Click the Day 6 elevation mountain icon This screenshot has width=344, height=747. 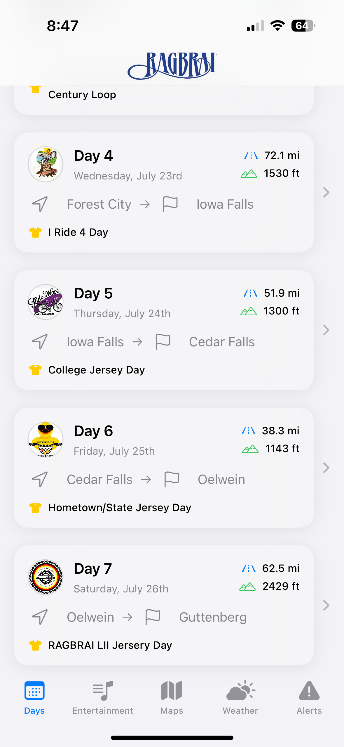250,449
